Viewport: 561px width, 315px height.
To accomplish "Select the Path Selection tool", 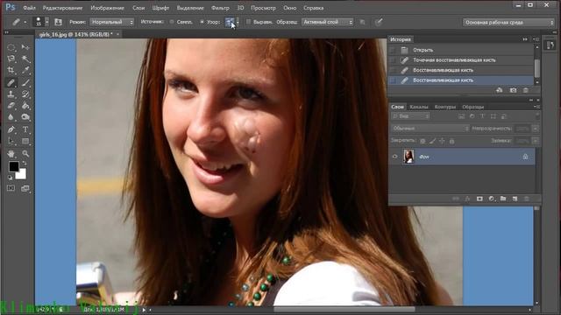I will (x=11, y=141).
